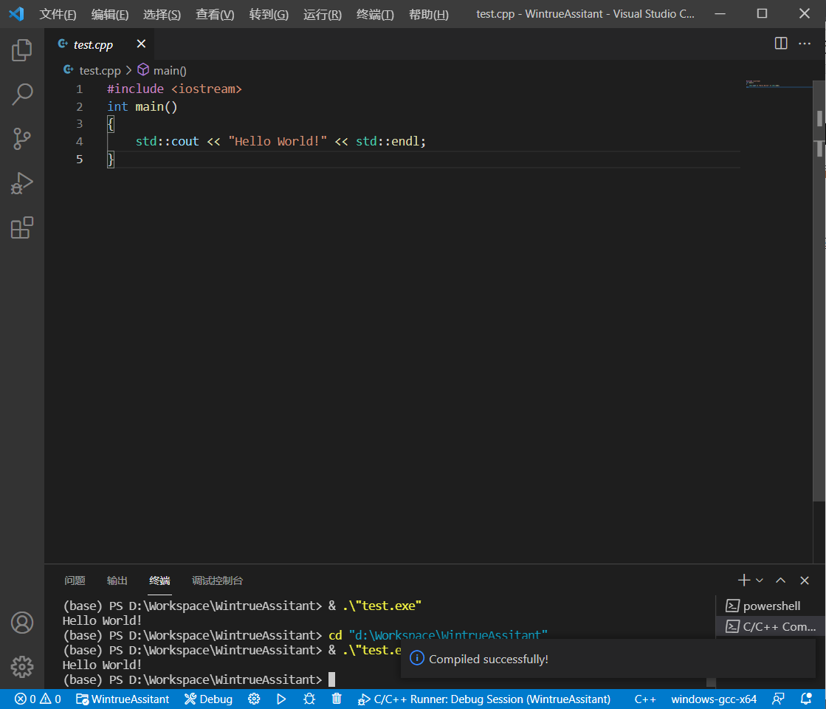Open the Run and Debug sidebar view
This screenshot has height=709, width=826.
[x=22, y=183]
